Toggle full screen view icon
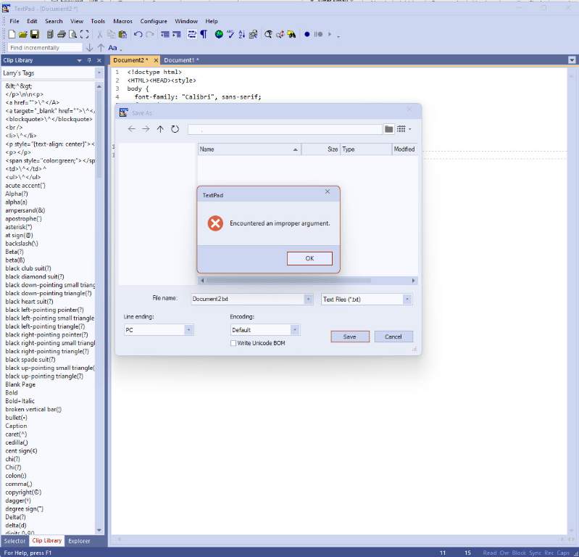Image resolution: width=579 pixels, height=557 pixels. pos(85,34)
